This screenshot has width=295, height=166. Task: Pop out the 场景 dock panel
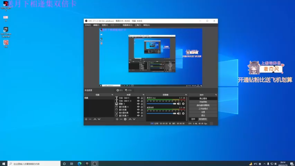pos(112,95)
